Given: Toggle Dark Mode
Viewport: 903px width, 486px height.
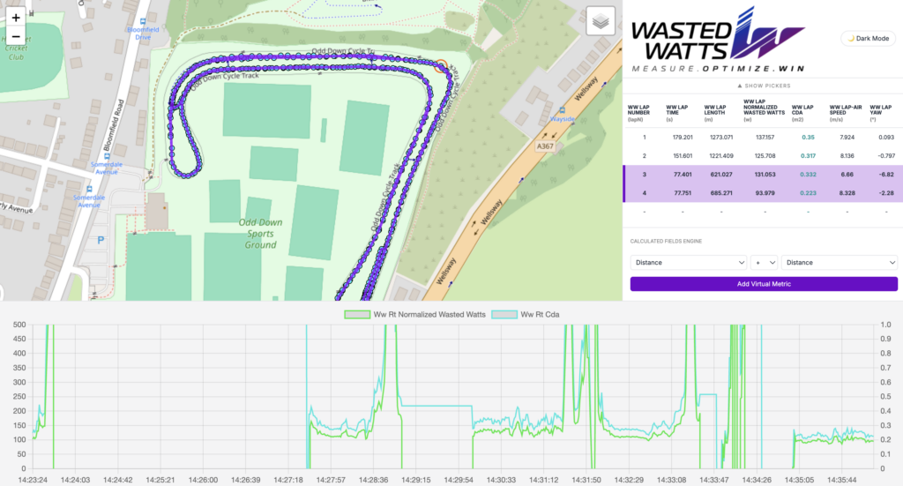Looking at the screenshot, I should [869, 39].
